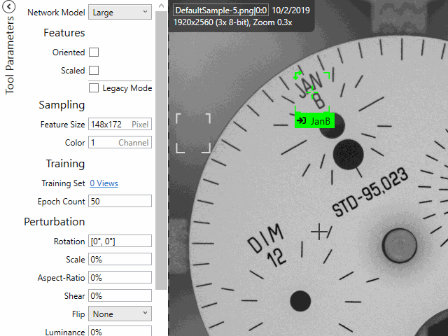Click the parameters panel vertical scrollbar
The width and height of the screenshot is (448, 336).
[x=162, y=140]
